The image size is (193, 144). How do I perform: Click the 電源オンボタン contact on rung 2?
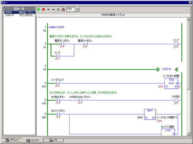(x=63, y=44)
